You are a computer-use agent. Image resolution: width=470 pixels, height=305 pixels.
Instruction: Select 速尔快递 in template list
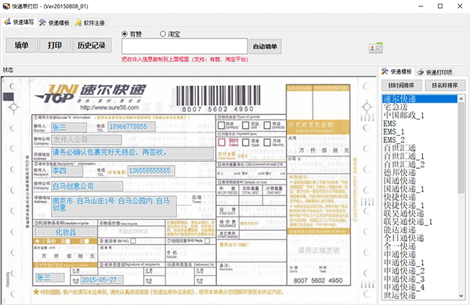(x=420, y=99)
